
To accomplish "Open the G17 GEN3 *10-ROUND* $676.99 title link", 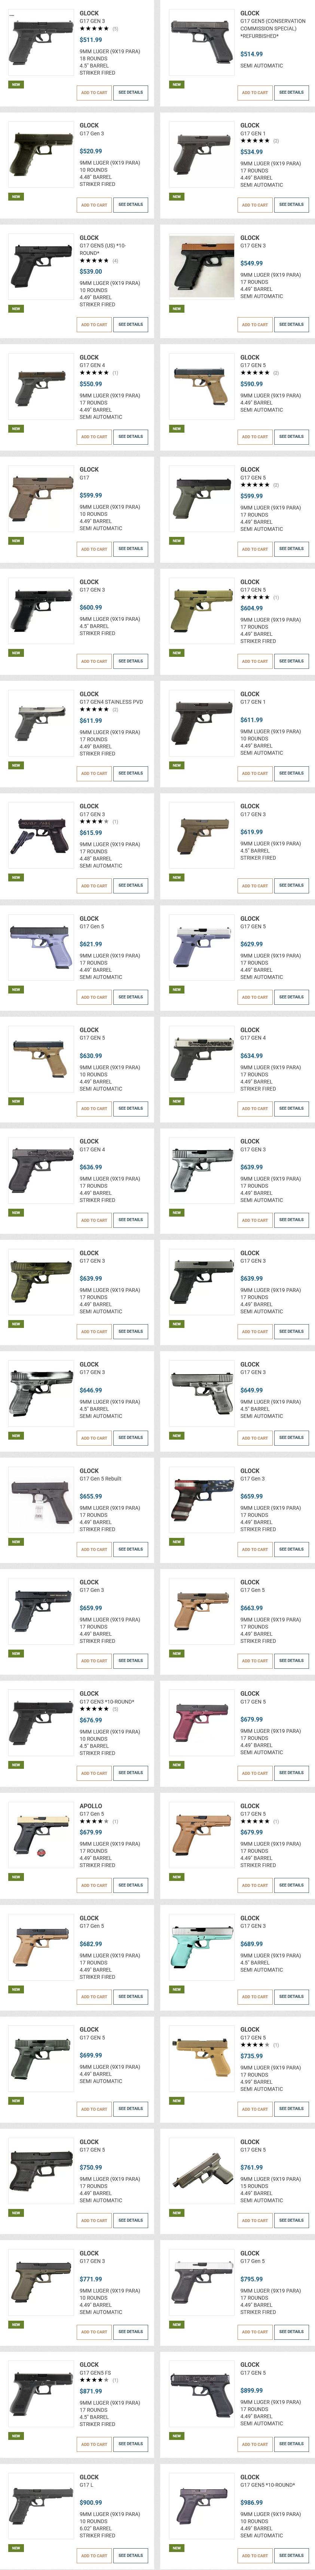I will 107,1701.
